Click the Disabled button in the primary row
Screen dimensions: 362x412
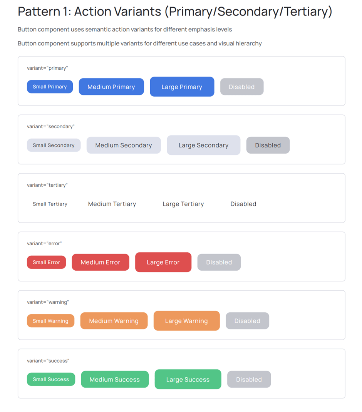[241, 87]
